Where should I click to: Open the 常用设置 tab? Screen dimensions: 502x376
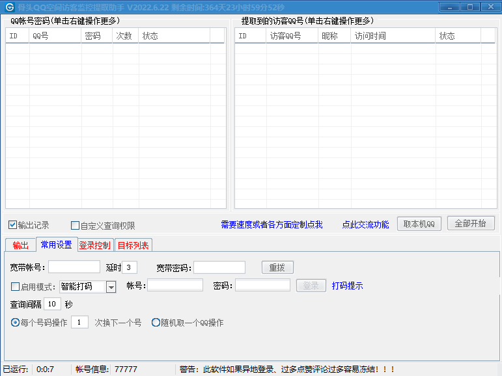56,245
